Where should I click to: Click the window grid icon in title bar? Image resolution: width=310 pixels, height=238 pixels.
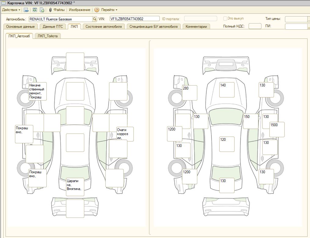(3, 3)
